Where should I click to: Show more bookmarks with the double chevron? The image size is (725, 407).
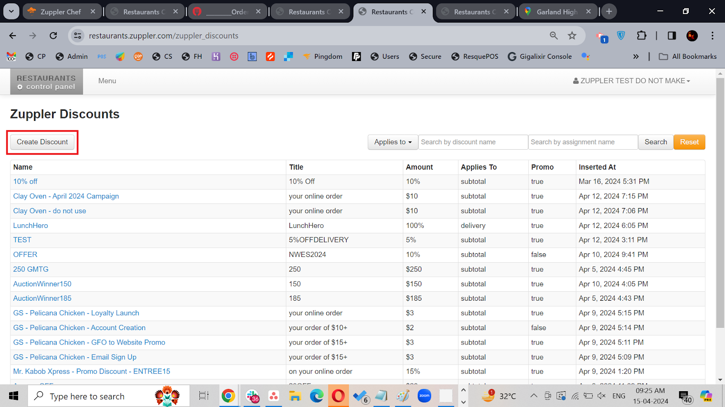636,57
